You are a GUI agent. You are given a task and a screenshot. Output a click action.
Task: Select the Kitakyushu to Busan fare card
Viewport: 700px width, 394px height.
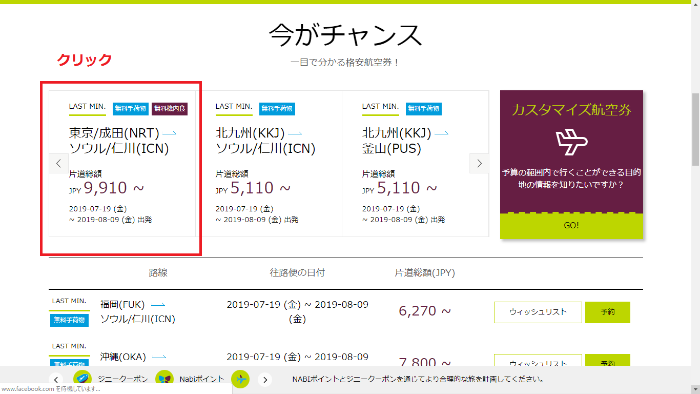coord(415,164)
